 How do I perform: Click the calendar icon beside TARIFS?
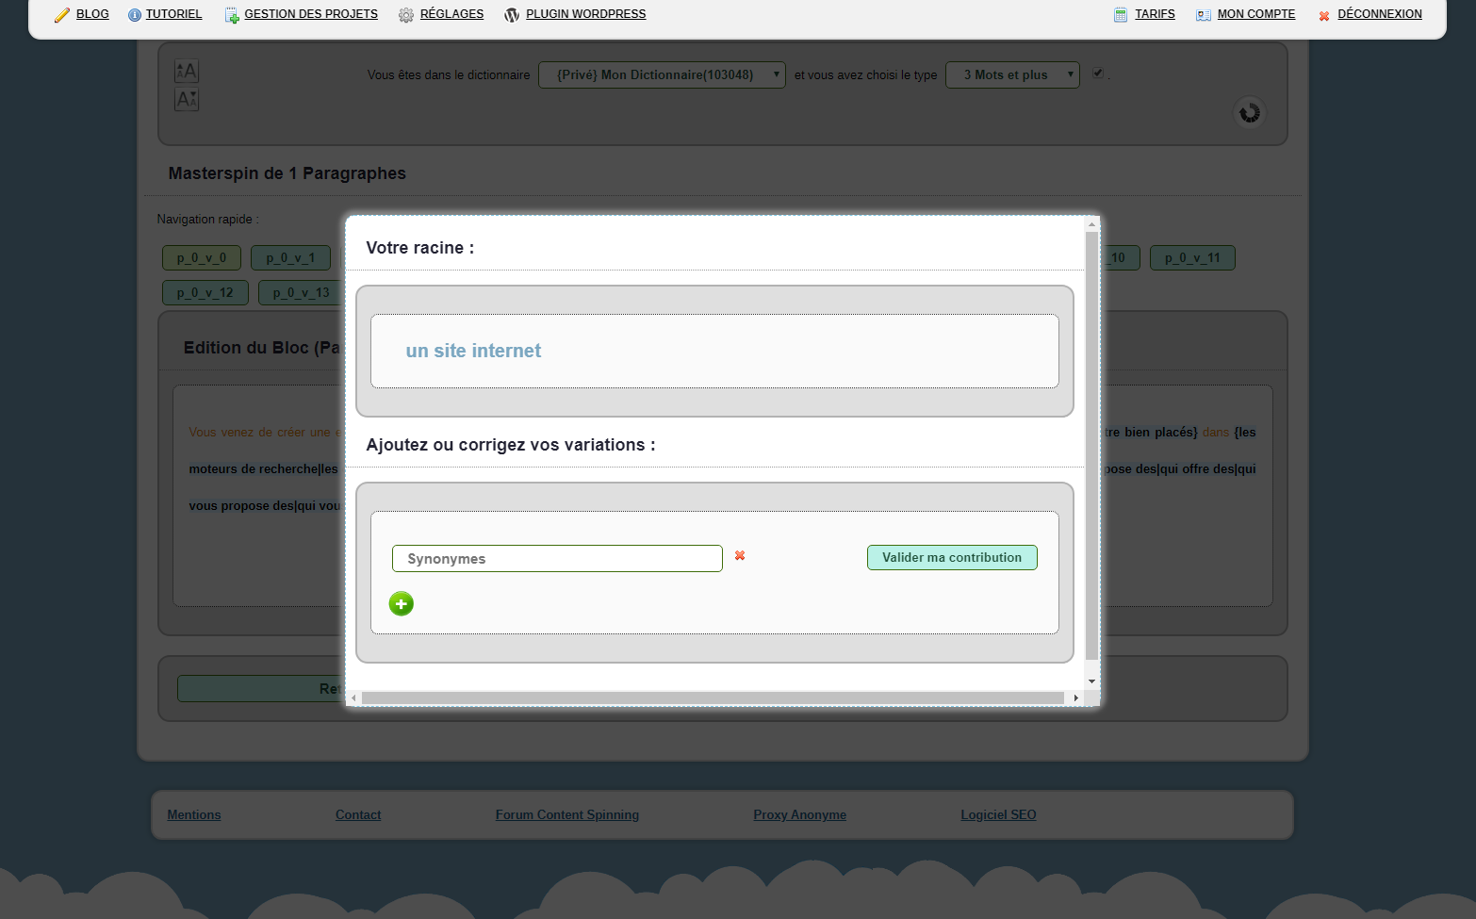pyautogui.click(x=1121, y=15)
